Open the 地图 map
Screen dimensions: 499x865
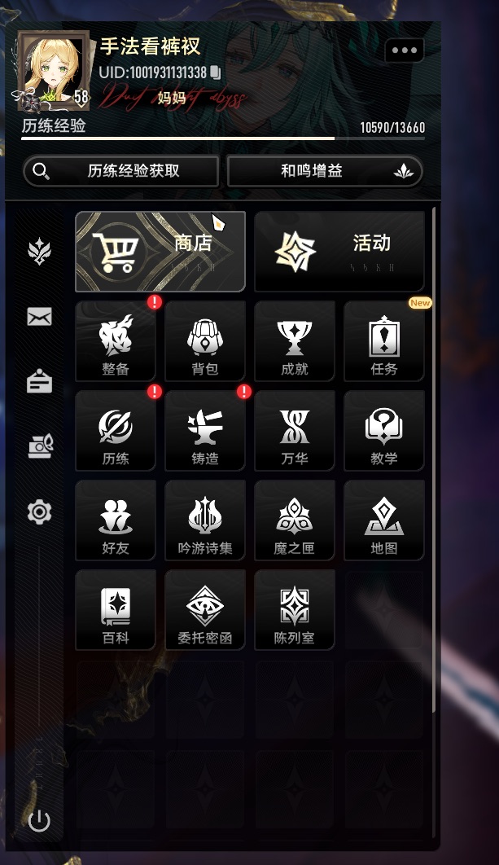384,520
